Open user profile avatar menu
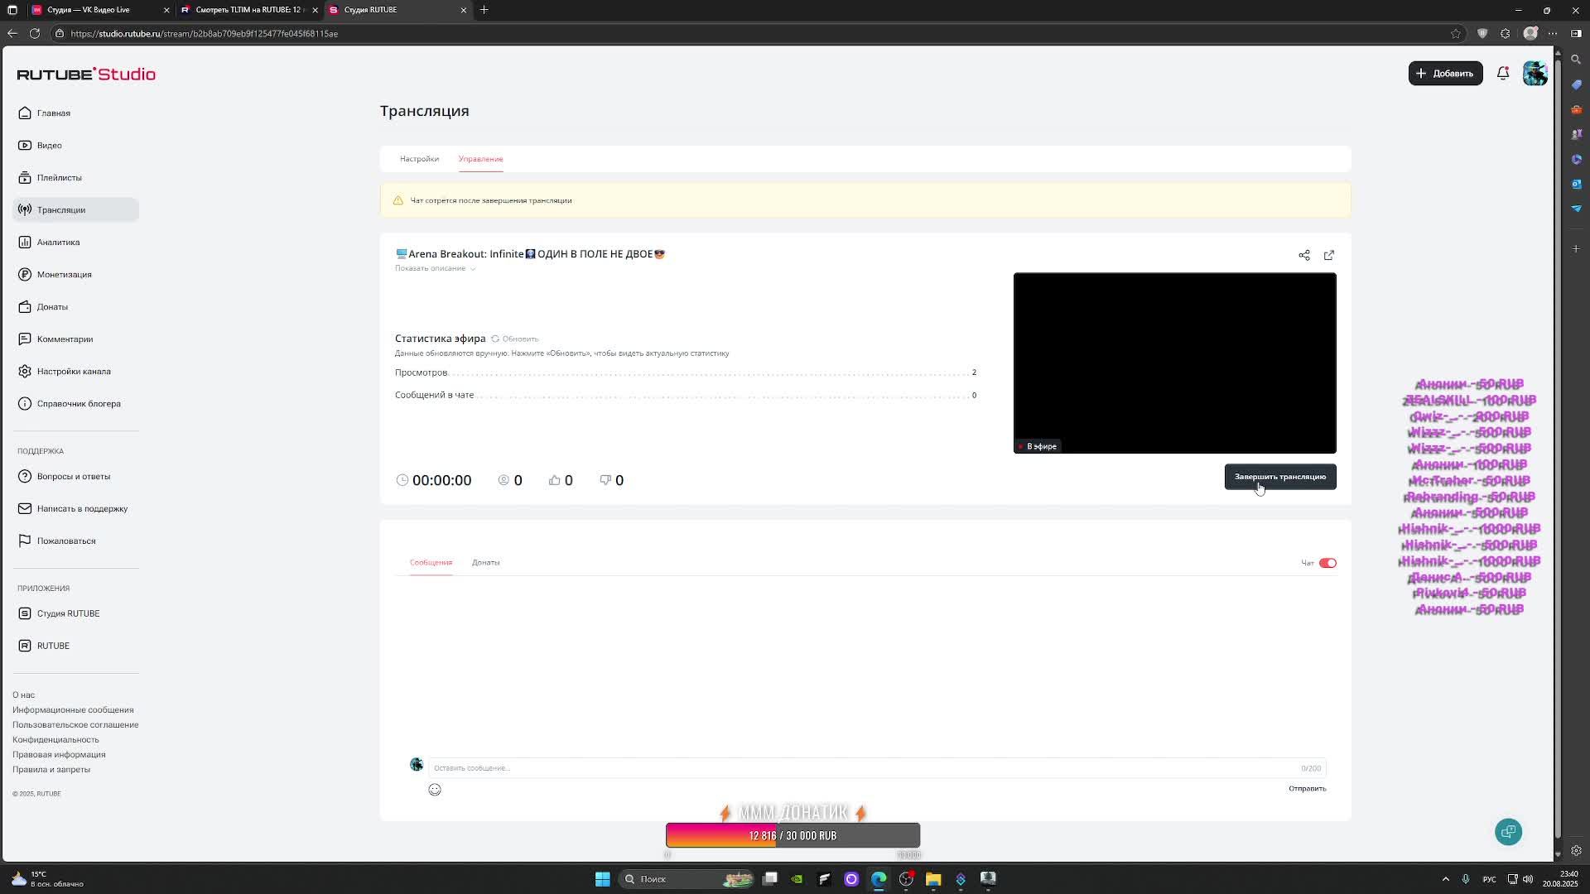The width and height of the screenshot is (1590, 894). 1535,74
